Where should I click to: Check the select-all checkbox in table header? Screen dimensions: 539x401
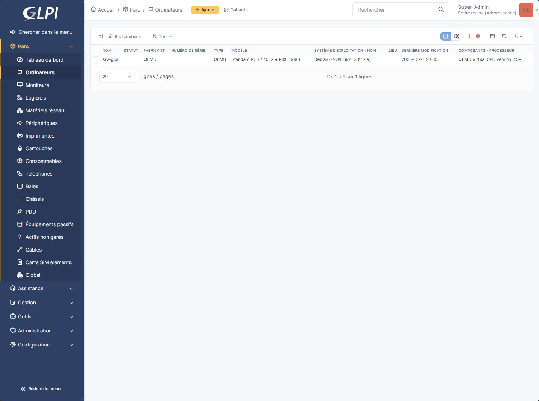coord(95,50)
